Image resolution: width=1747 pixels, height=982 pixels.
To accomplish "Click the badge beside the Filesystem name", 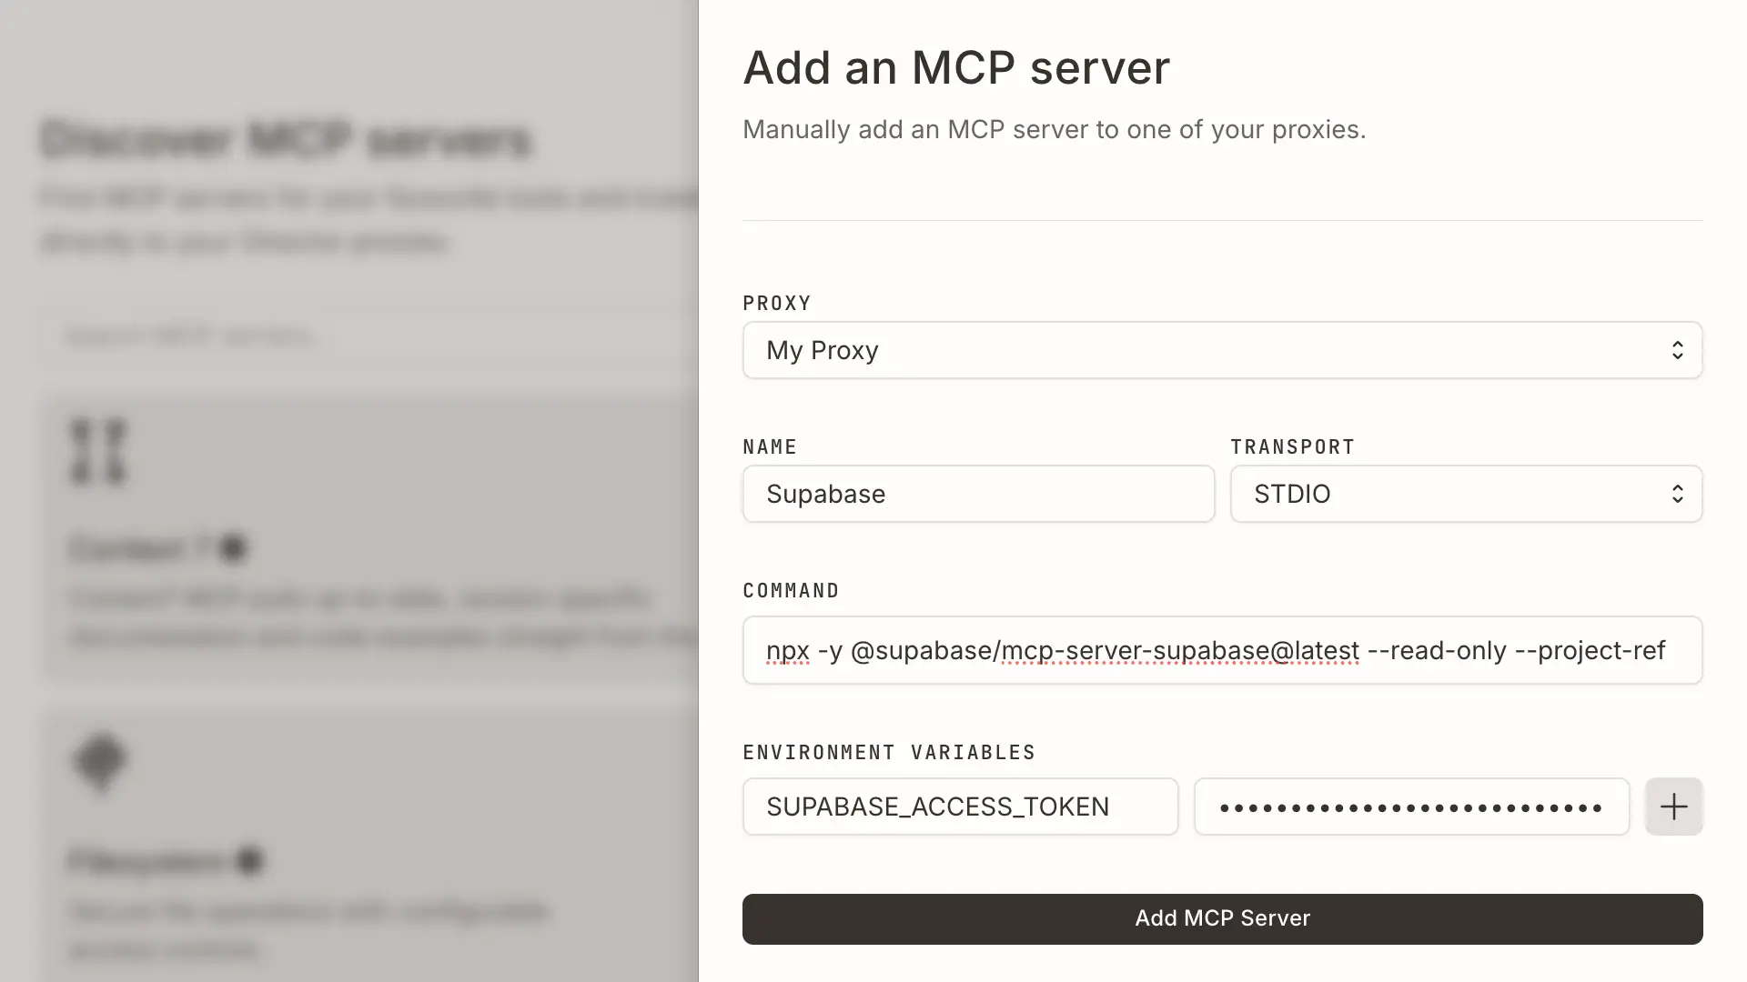I will tap(249, 861).
